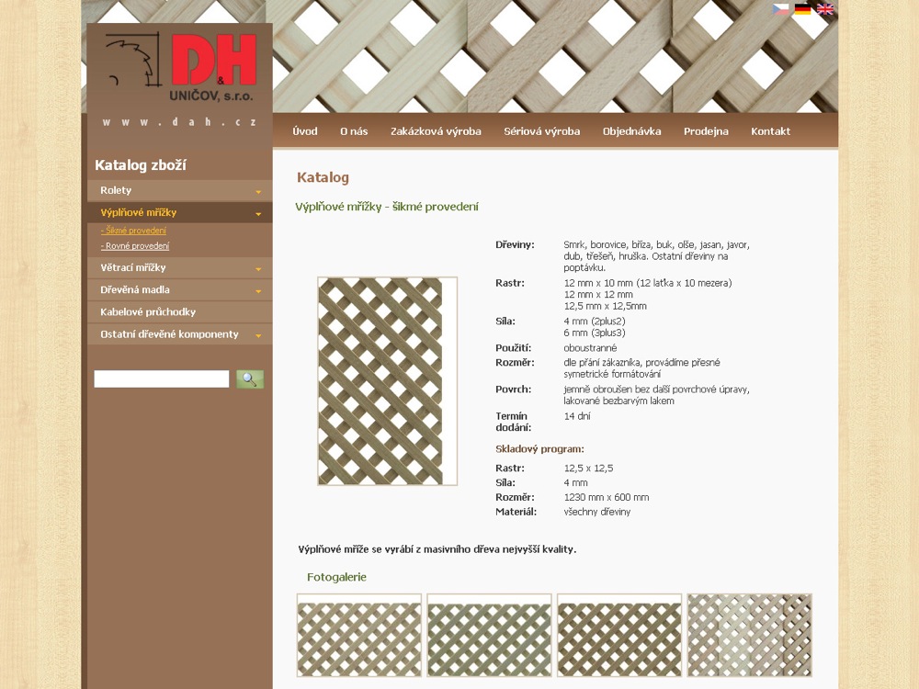Open the Úvod menu item
This screenshot has width=919, height=689.
coord(305,131)
